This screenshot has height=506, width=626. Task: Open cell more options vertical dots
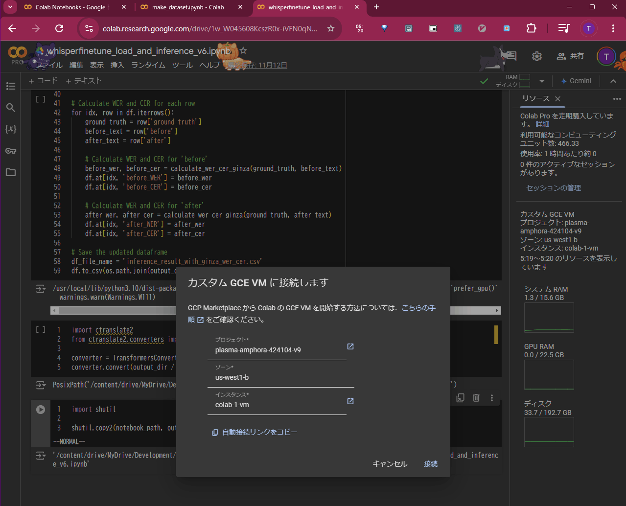pyautogui.click(x=492, y=398)
